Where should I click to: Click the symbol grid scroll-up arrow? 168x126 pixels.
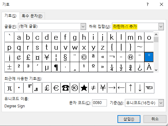point(156,34)
